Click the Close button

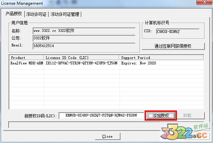(x=108, y=136)
